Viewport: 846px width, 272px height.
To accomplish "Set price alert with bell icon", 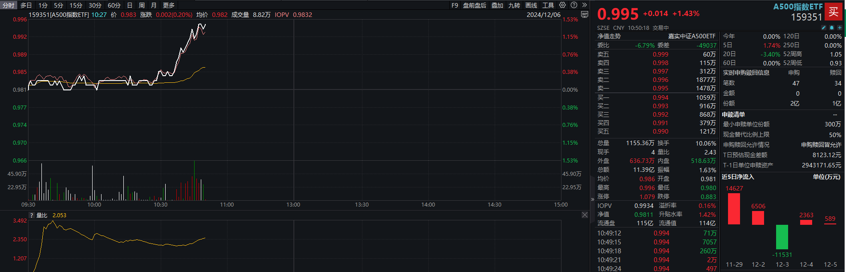I will (x=832, y=28).
